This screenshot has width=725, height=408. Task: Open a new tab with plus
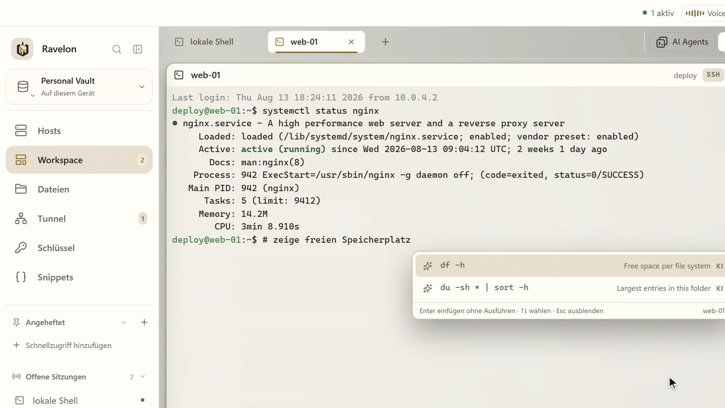coord(385,42)
